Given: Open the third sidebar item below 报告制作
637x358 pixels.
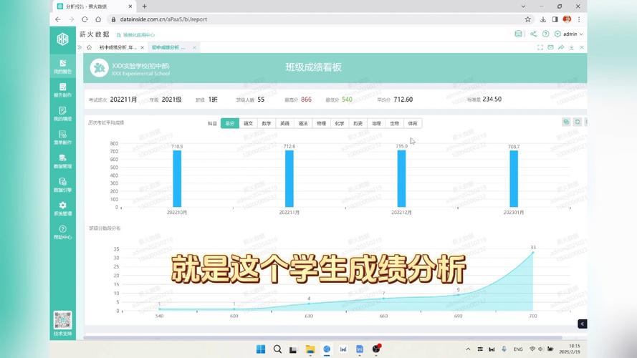Looking at the screenshot, I should (x=62, y=161).
